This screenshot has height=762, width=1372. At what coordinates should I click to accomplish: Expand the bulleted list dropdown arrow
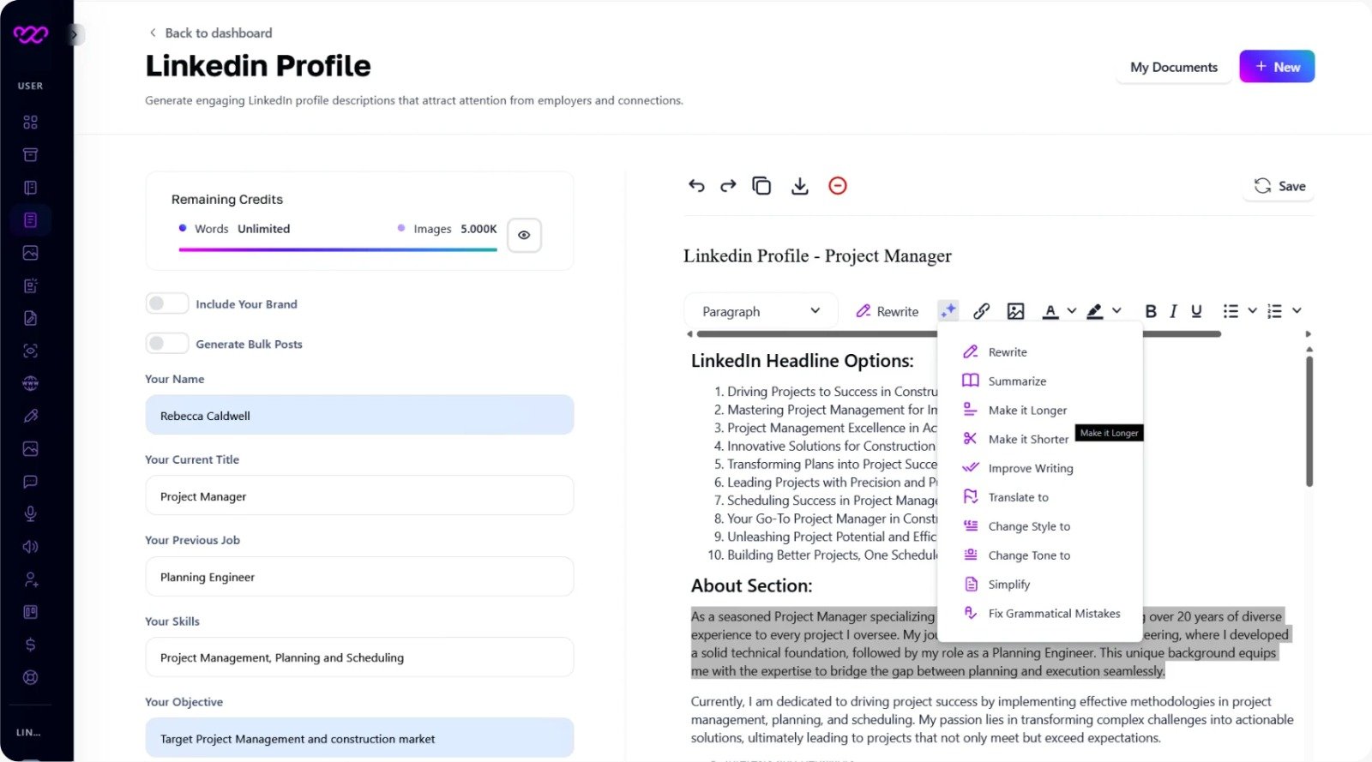click(x=1252, y=310)
